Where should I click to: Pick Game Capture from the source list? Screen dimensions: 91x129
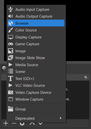(36, 44)
